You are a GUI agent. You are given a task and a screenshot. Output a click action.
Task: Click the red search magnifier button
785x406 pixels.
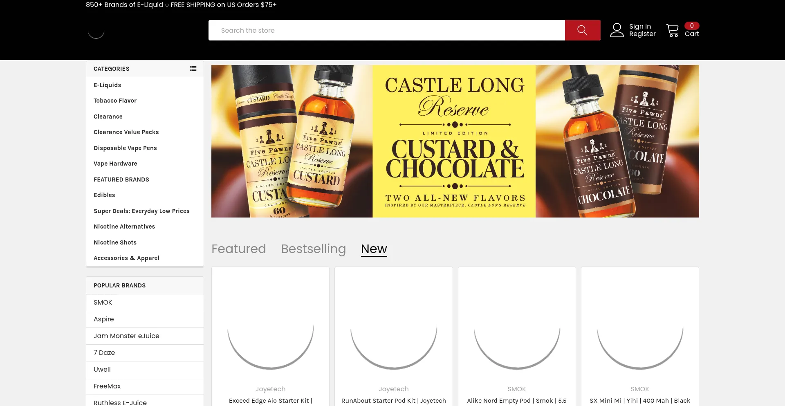point(583,30)
